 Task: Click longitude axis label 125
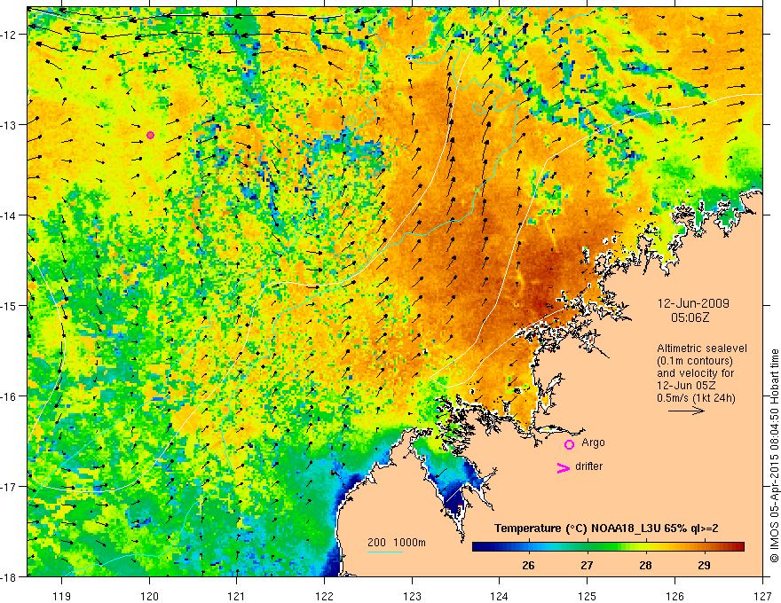point(588,596)
